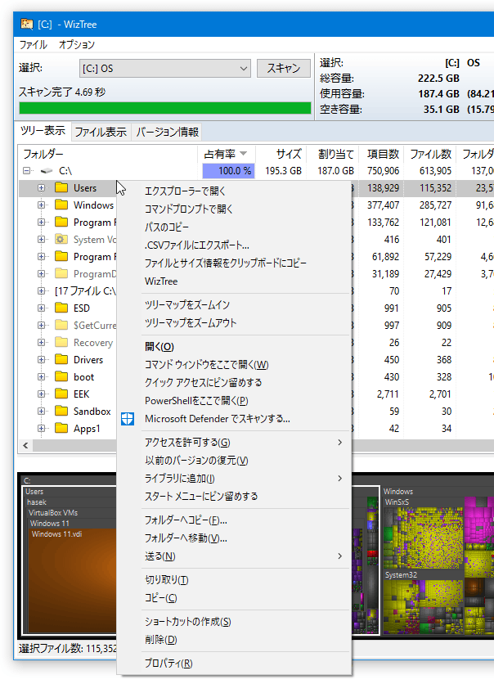The width and height of the screenshot is (494, 684).
Task: Click the Windows 11.vdi treemap block
Action: (x=72, y=580)
